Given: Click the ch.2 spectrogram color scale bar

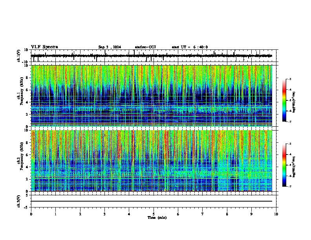Looking at the screenshot, I should [x=284, y=165].
